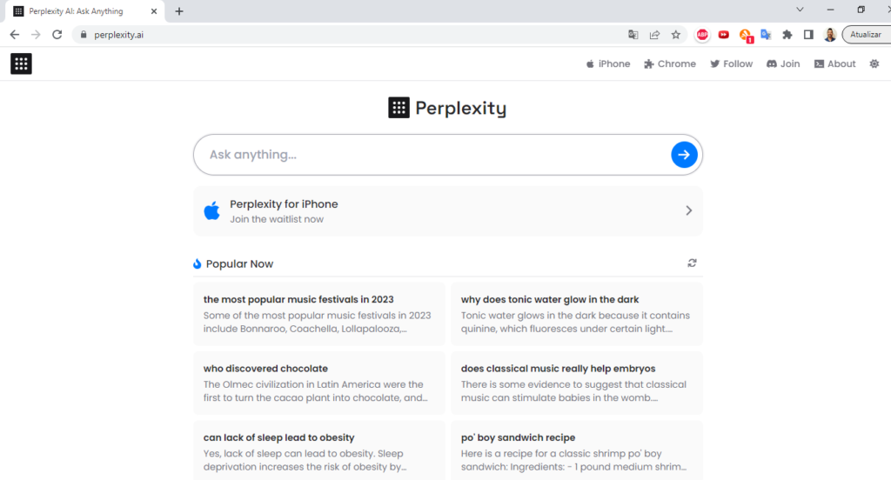The width and height of the screenshot is (891, 480).
Task: Expand the tab search chevron
Action: tap(800, 10)
